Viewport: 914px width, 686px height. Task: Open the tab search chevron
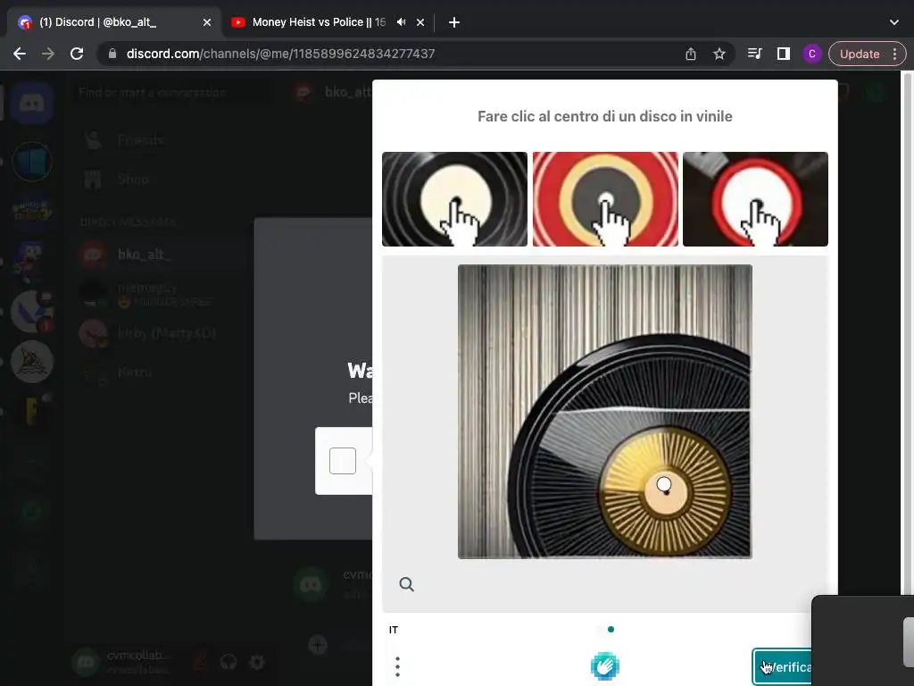[x=894, y=22]
